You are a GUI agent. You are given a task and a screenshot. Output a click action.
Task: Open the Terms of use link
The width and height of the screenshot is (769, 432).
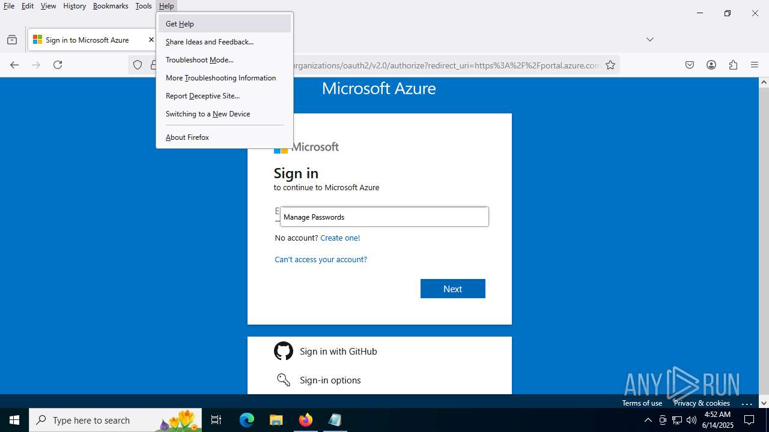pos(642,403)
